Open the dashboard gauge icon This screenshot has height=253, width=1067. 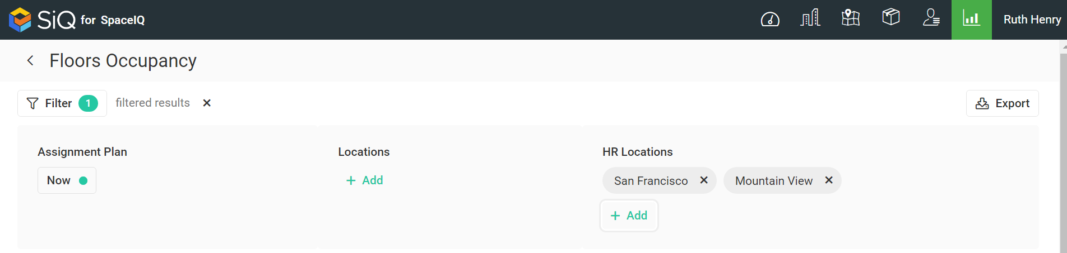(770, 20)
